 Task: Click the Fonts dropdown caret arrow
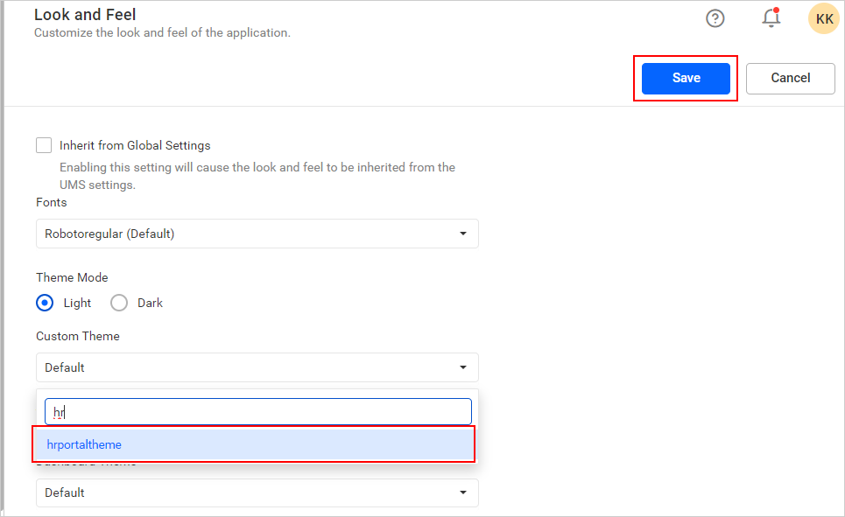[462, 234]
